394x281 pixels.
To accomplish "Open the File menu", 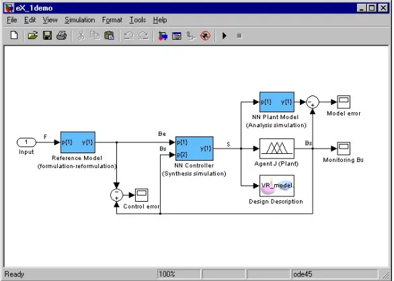I will tap(12, 20).
